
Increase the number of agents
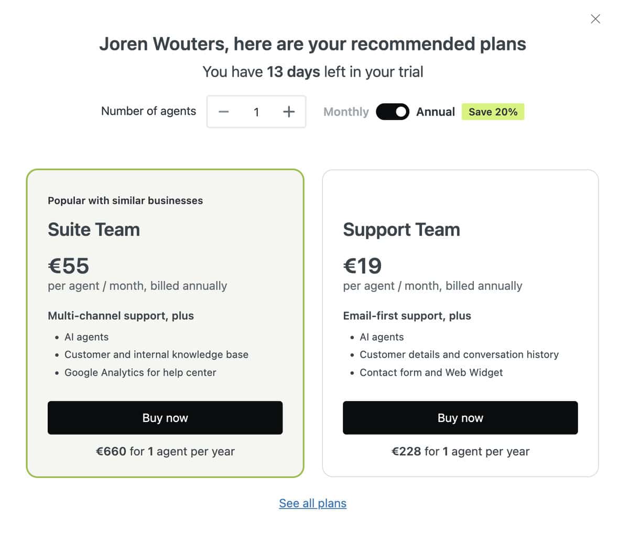(x=289, y=112)
